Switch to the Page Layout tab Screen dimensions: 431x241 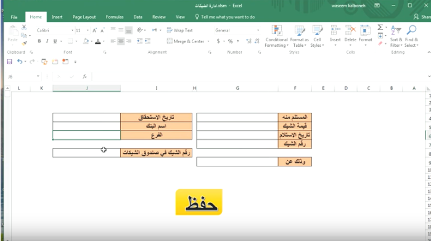pos(84,17)
